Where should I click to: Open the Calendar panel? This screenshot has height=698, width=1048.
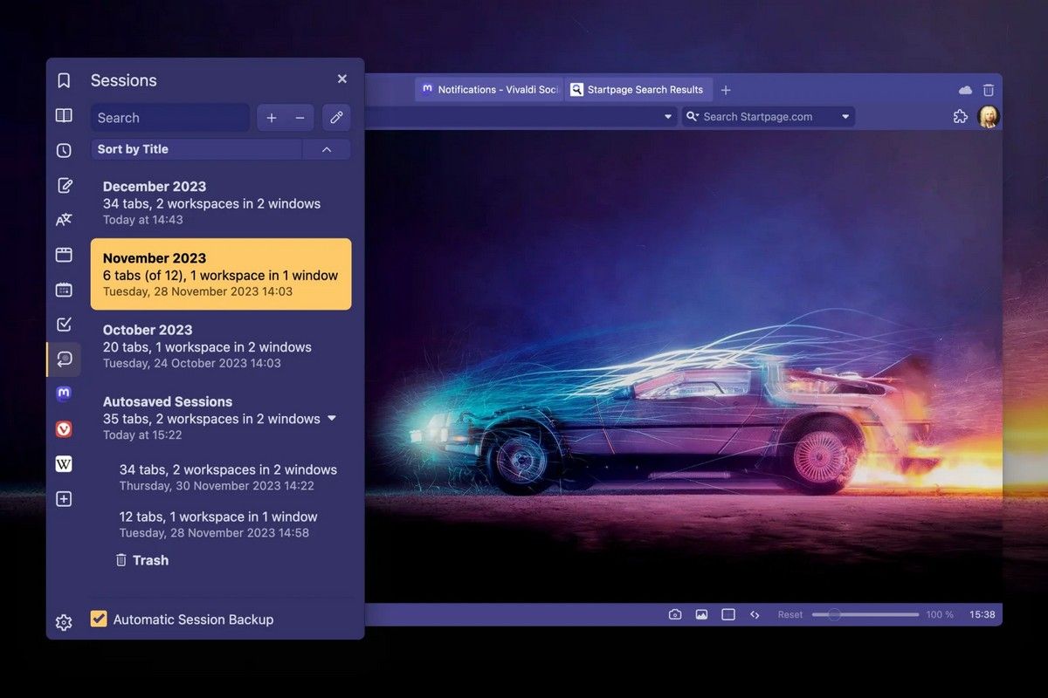pos(63,289)
